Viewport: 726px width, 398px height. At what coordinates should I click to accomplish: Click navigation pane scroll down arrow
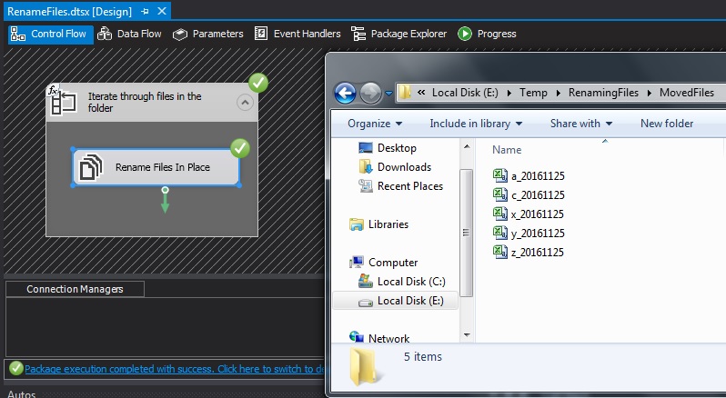tap(467, 335)
